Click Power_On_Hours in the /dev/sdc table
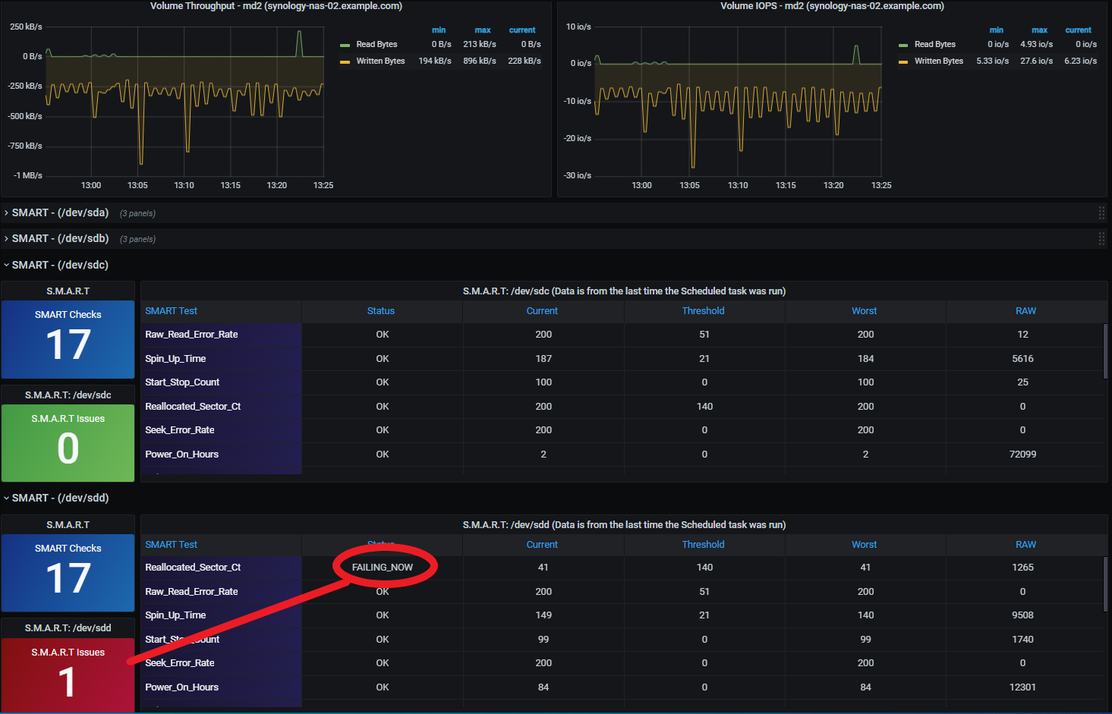The width and height of the screenshot is (1112, 714). (x=181, y=455)
